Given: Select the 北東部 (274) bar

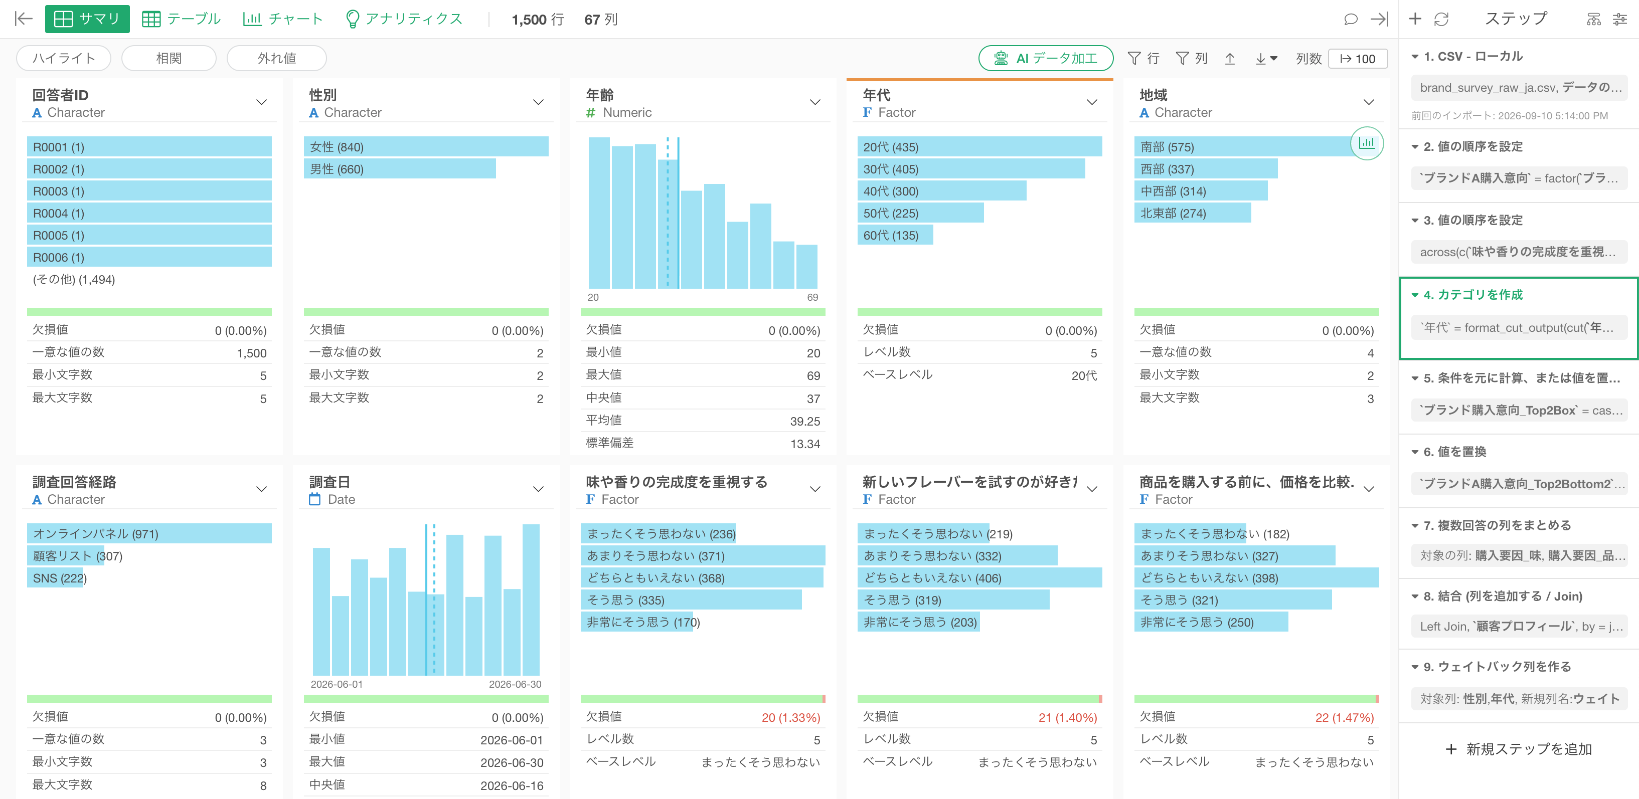Looking at the screenshot, I should click(x=1192, y=214).
